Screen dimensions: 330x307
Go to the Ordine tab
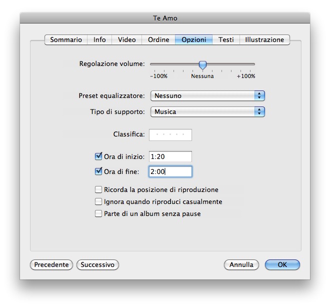click(158, 40)
